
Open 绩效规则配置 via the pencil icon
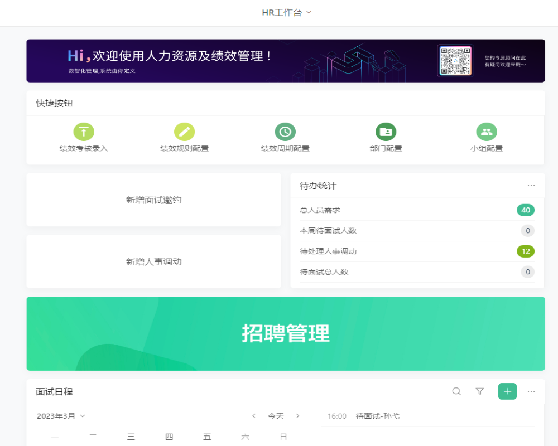pos(185,132)
